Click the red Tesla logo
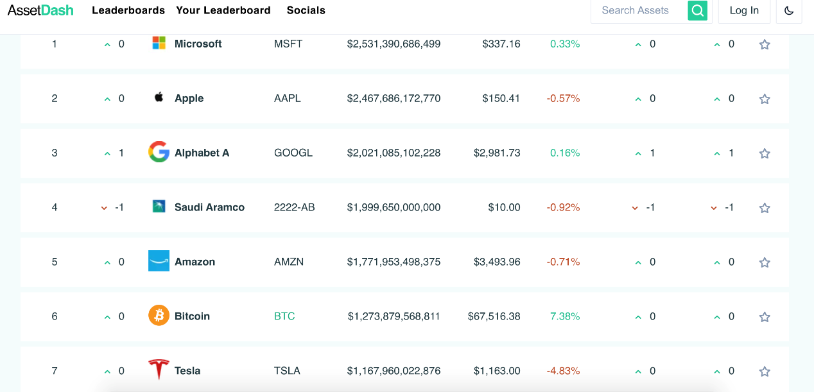814x392 pixels. pyautogui.click(x=159, y=370)
